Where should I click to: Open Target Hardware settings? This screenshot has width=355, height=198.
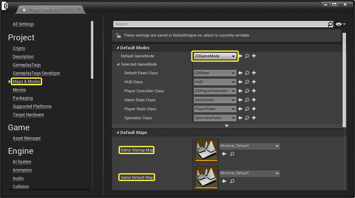[x=28, y=115]
